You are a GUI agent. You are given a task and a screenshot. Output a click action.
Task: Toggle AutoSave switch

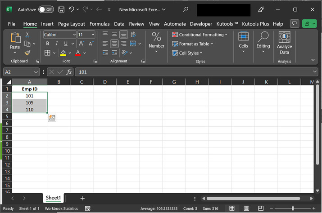(x=46, y=9)
